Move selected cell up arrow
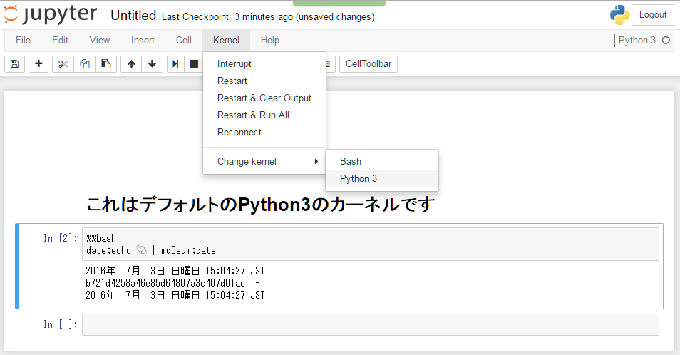680x355 pixels. [131, 64]
